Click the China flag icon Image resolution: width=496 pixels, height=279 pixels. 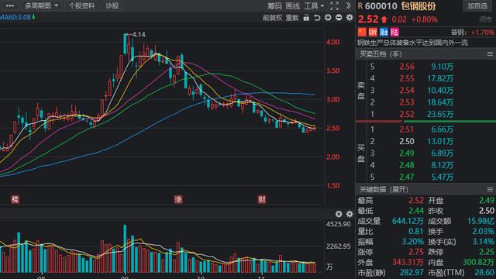coord(362,32)
